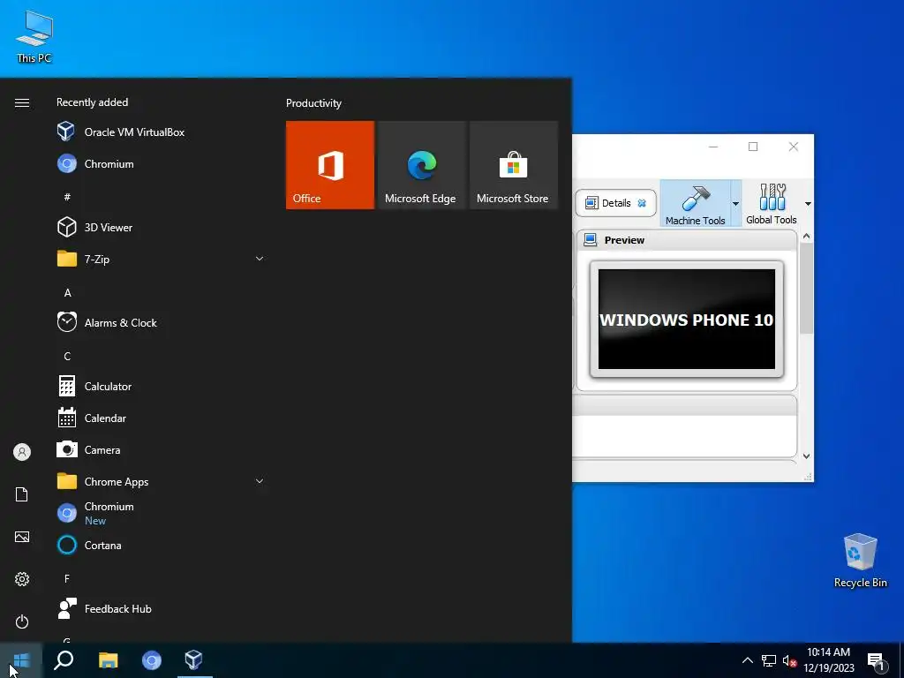Screen dimensions: 904x678
Task: Open Feedback Hub
Action: tap(162, 609)
